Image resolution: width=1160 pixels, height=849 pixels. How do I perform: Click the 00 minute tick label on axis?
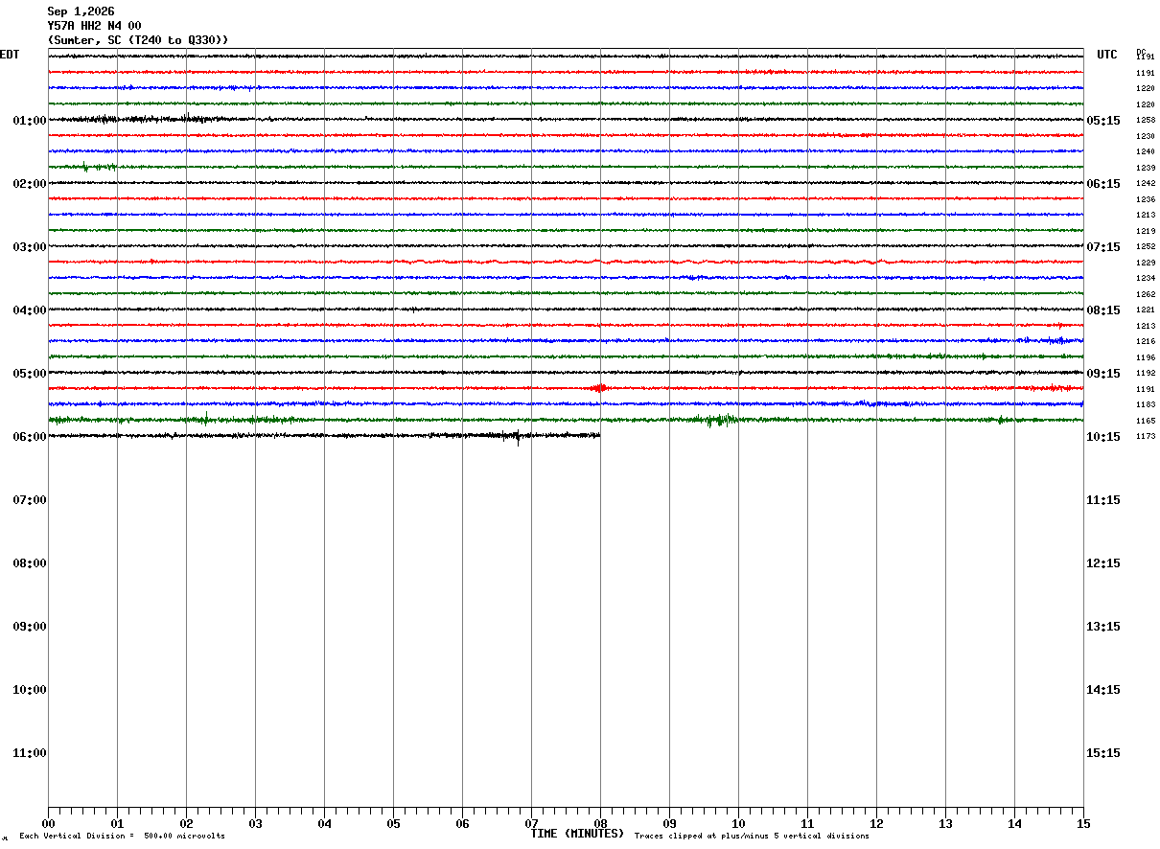[x=48, y=823]
